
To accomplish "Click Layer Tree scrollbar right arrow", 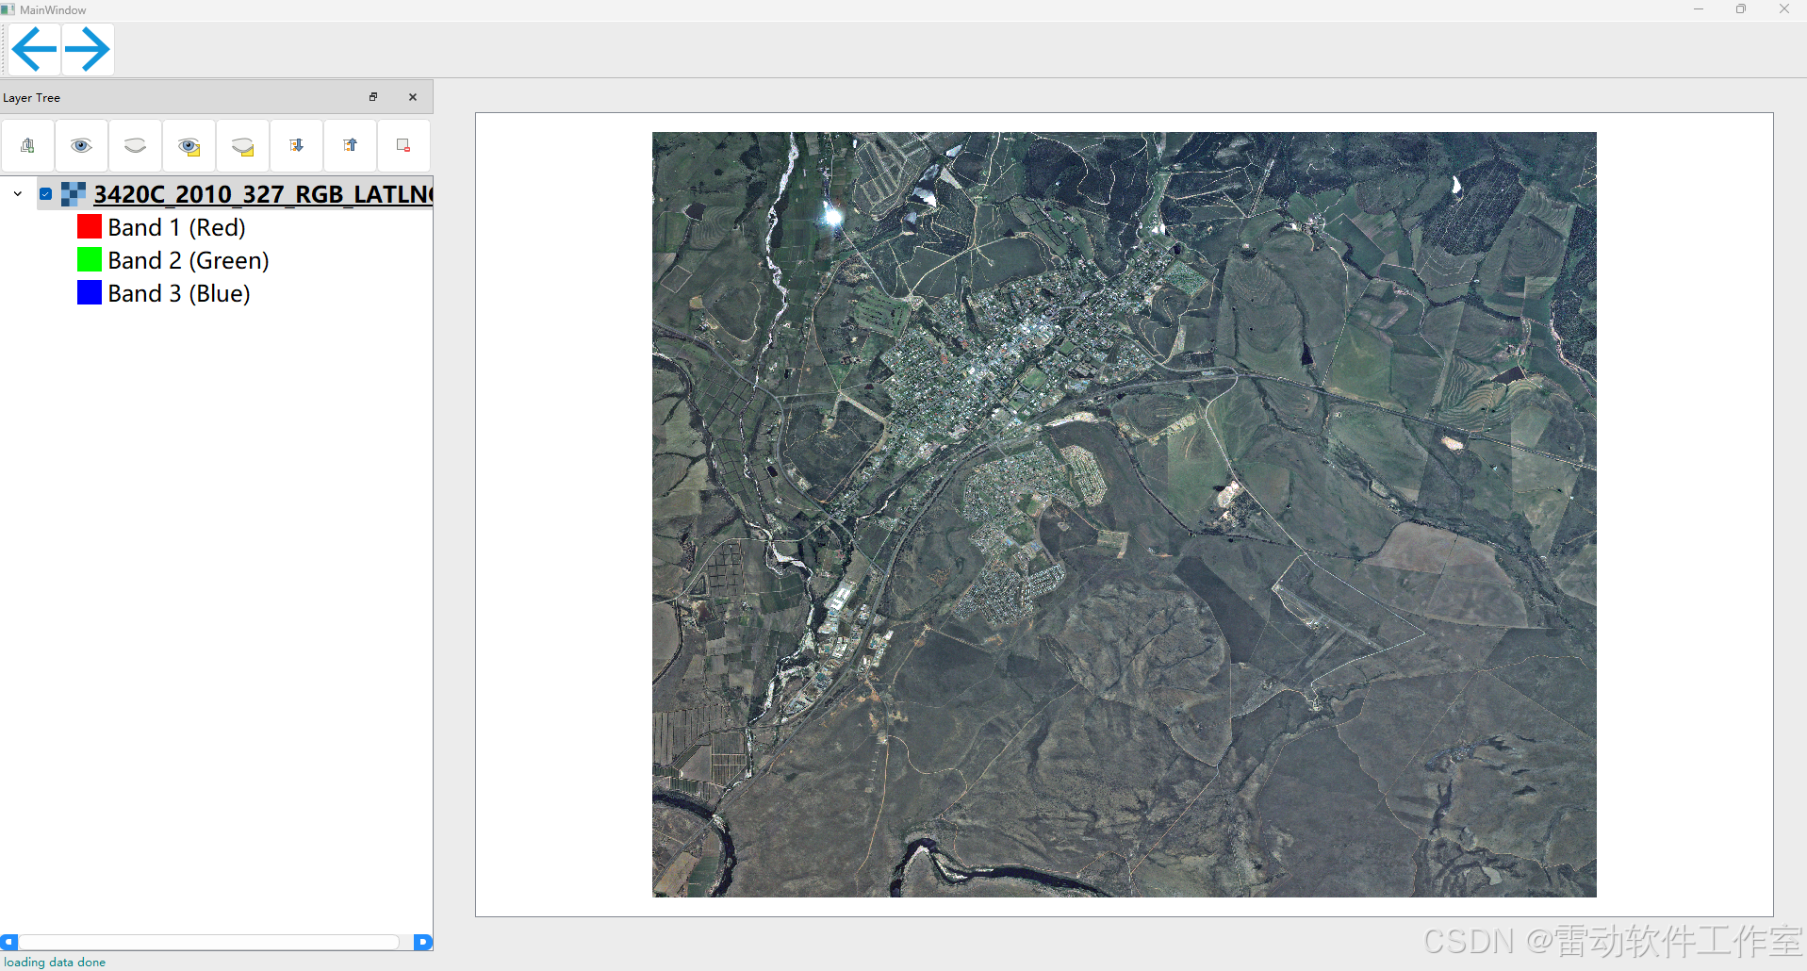I will coord(423,942).
